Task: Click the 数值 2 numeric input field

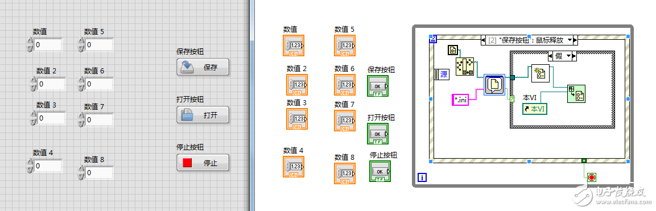Action: pyautogui.click(x=51, y=84)
